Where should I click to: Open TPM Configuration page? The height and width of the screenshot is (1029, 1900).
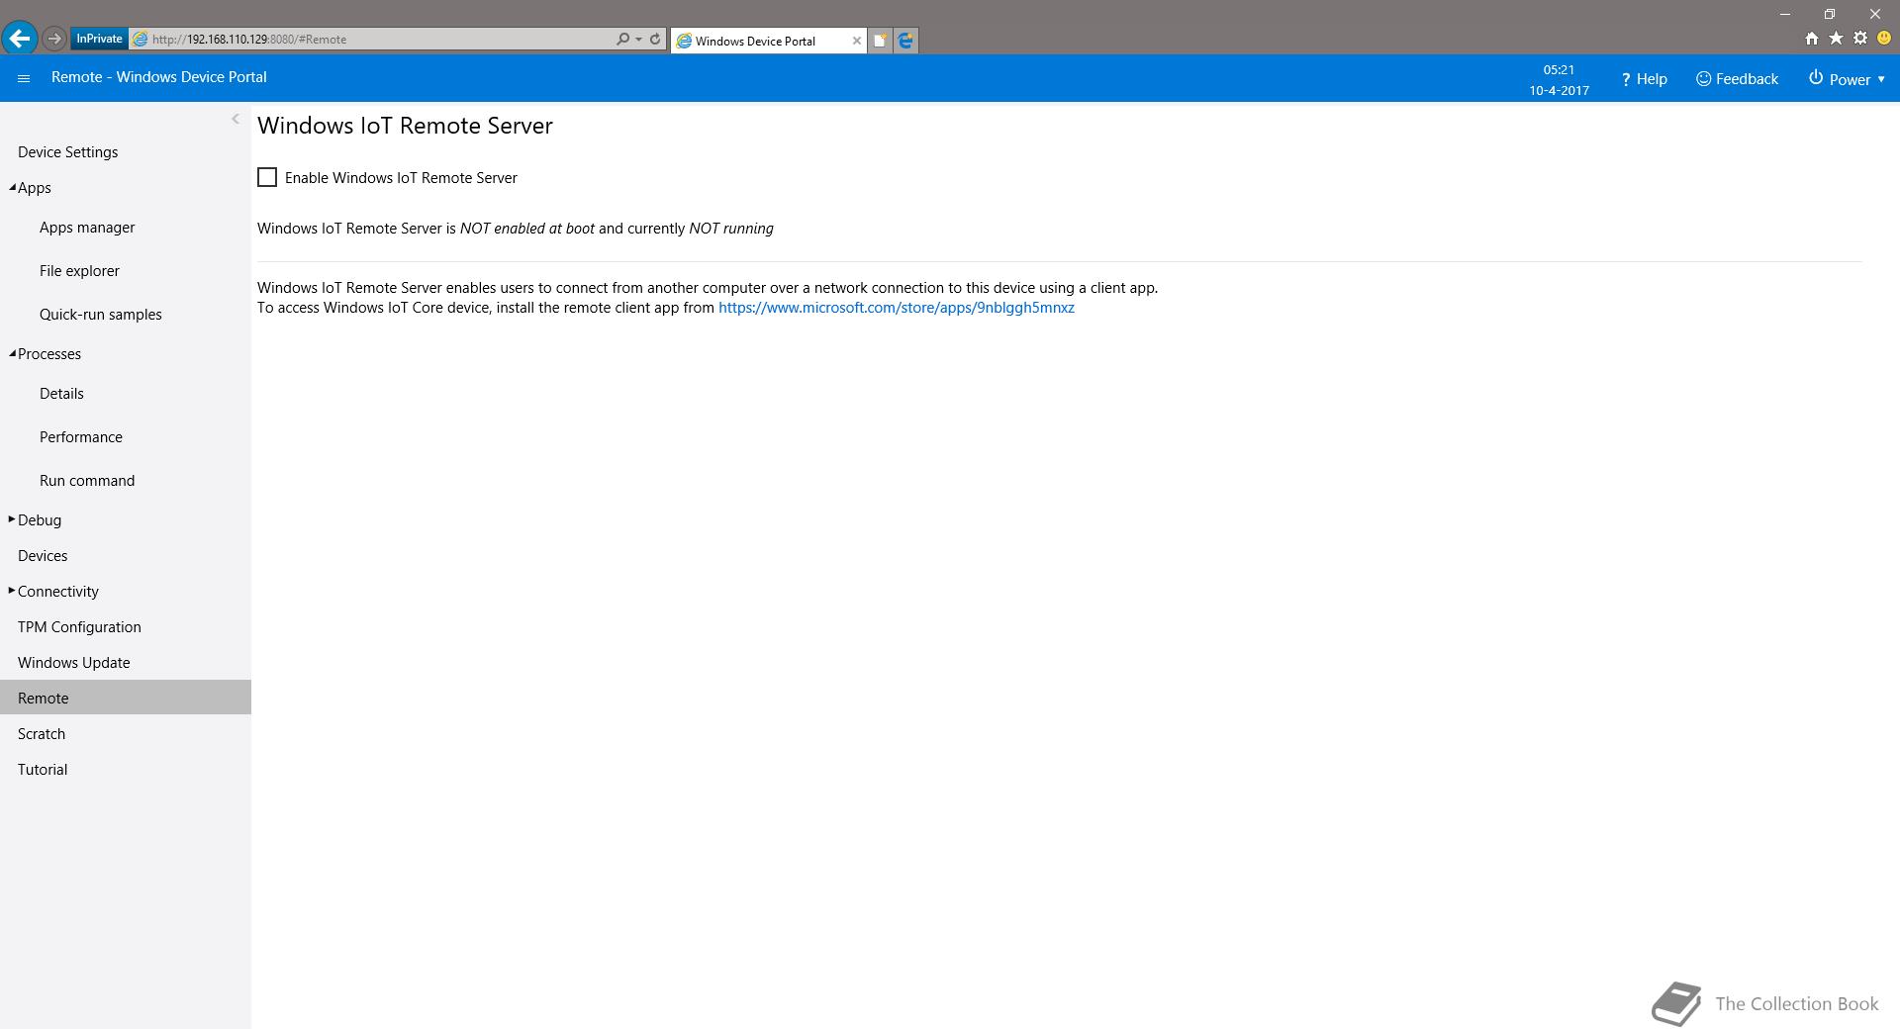pos(79,626)
